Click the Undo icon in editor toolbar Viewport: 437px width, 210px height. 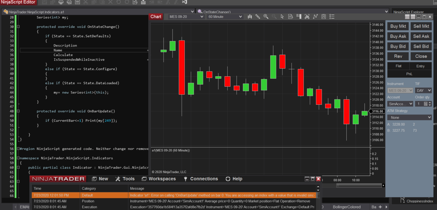point(119,2)
